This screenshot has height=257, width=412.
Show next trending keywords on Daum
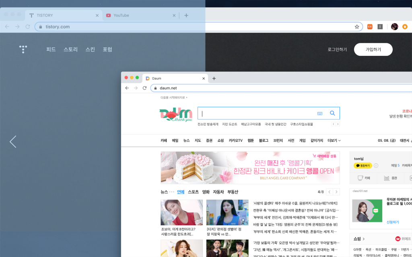tap(338, 124)
